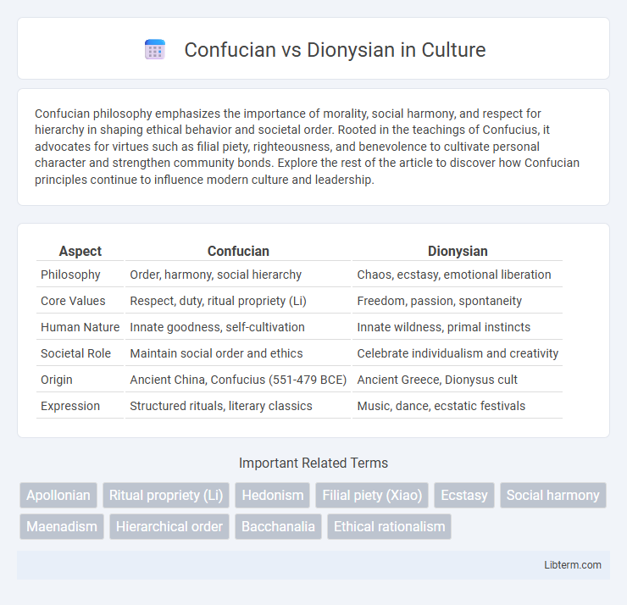Select the 'Origin' row label
Screen dimensions: 627x605
pyautogui.click(x=57, y=380)
